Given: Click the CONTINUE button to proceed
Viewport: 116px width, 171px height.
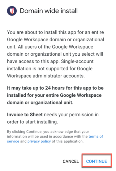Looking at the screenshot, I should coord(97,161).
